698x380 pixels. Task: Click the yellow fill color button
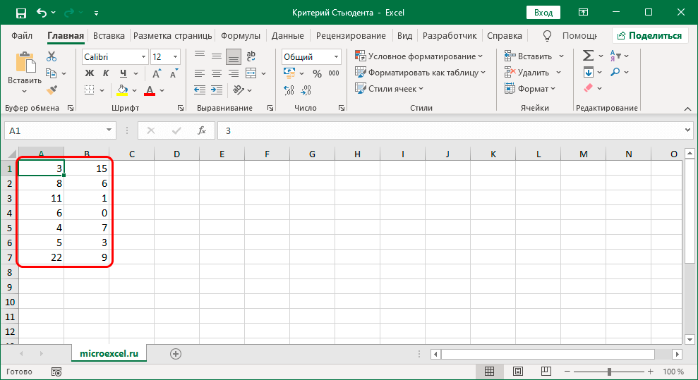[122, 90]
